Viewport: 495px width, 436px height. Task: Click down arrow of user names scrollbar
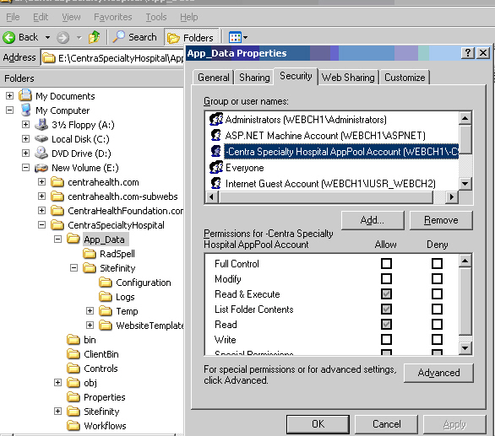465,183
